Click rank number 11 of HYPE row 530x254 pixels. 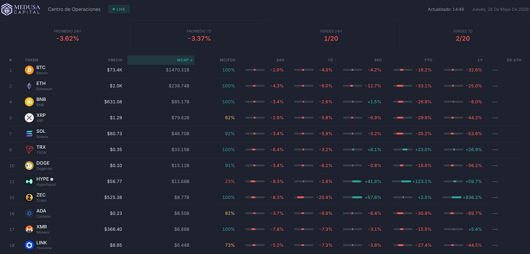point(12,182)
